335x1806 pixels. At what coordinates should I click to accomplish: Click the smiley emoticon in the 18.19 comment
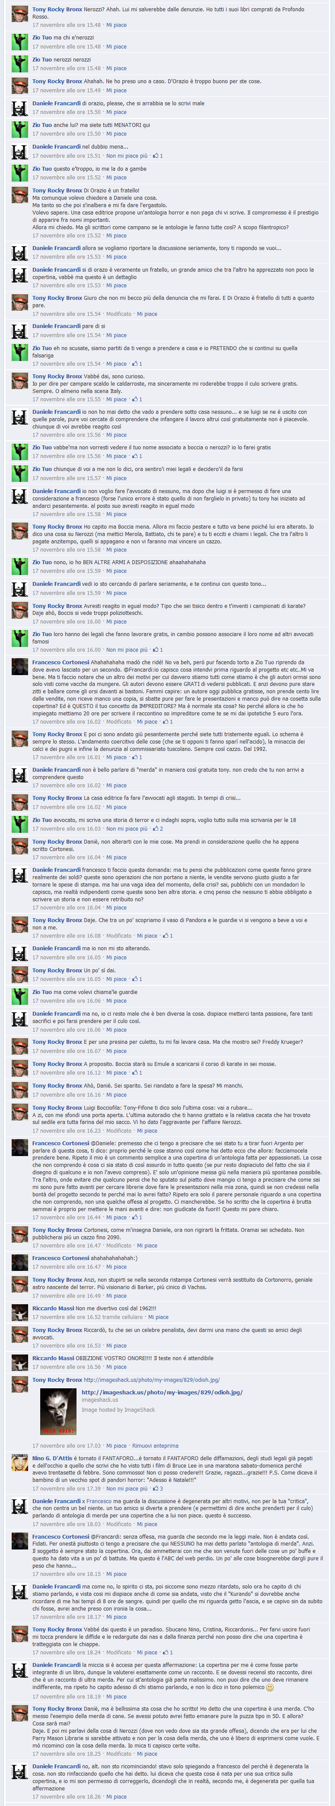click(271, 1688)
